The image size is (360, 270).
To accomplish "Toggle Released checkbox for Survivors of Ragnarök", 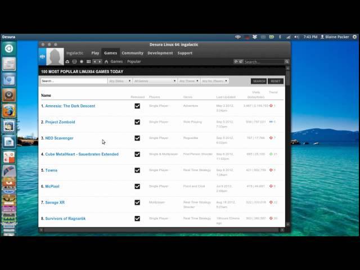I will point(137,218).
